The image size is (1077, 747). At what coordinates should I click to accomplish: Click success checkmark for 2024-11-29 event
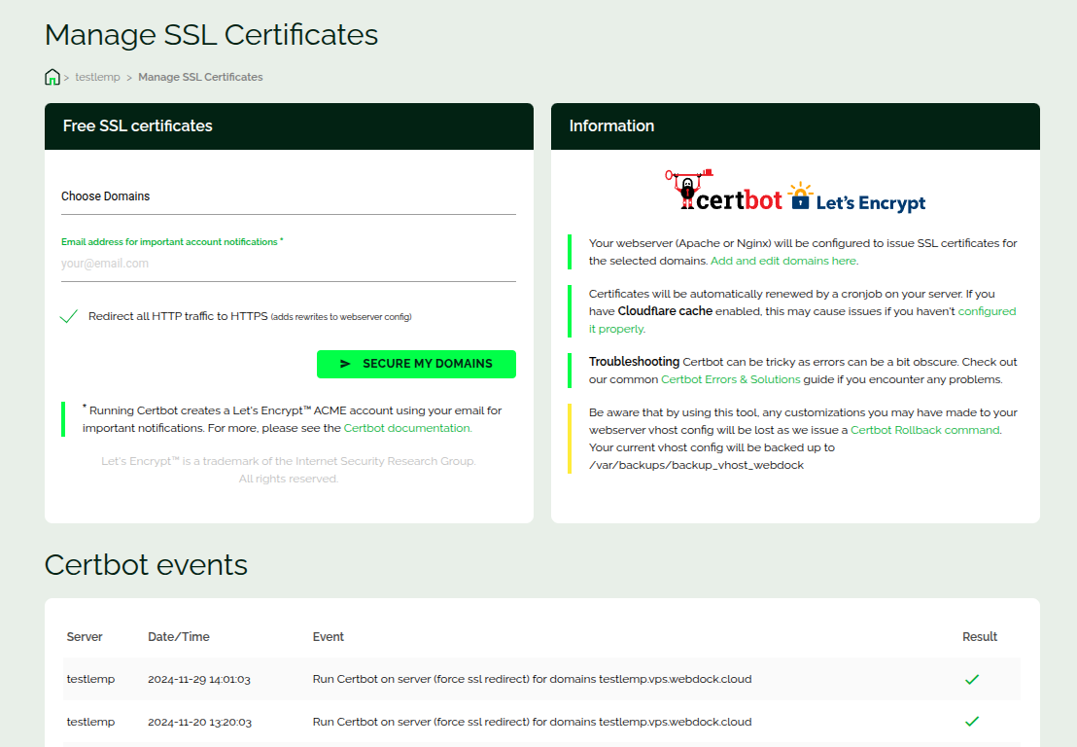click(x=971, y=680)
